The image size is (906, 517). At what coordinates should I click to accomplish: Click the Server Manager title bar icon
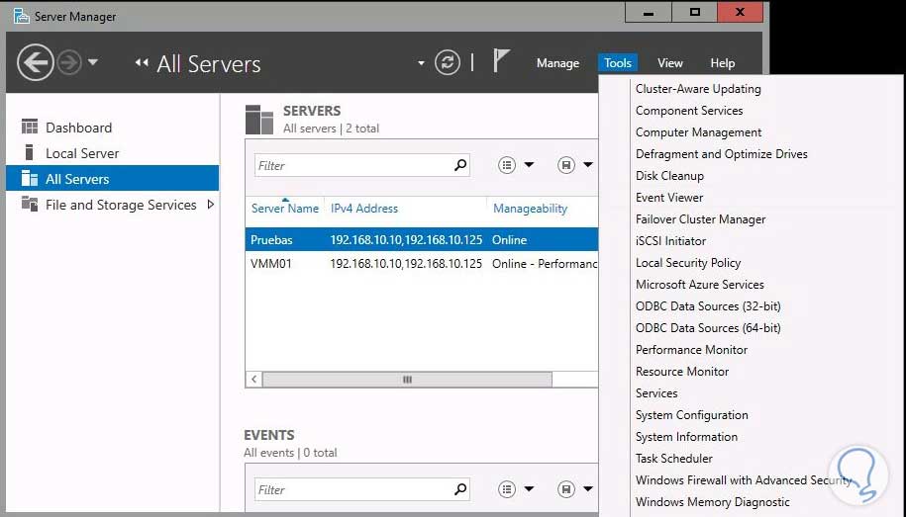[x=22, y=16]
